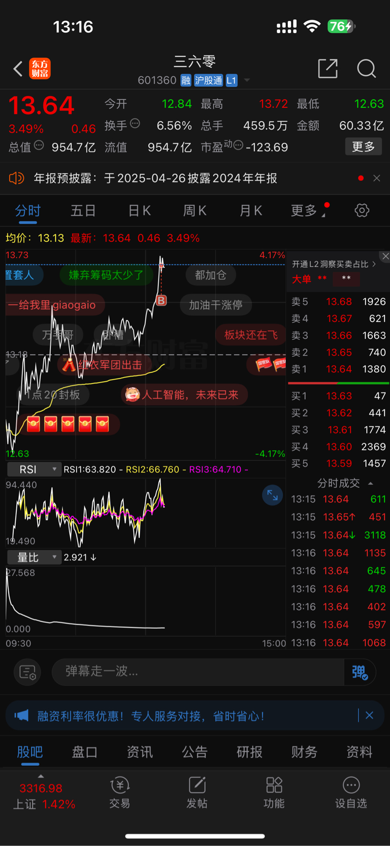Tap the megaphone icon in financing banner
390x846 pixels.
tap(21, 715)
